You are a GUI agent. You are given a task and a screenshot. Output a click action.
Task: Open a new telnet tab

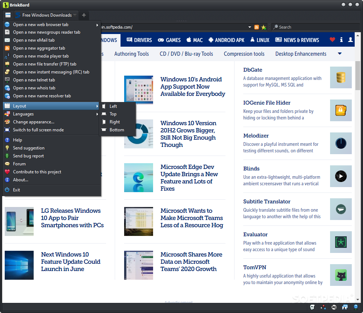coord(52,80)
